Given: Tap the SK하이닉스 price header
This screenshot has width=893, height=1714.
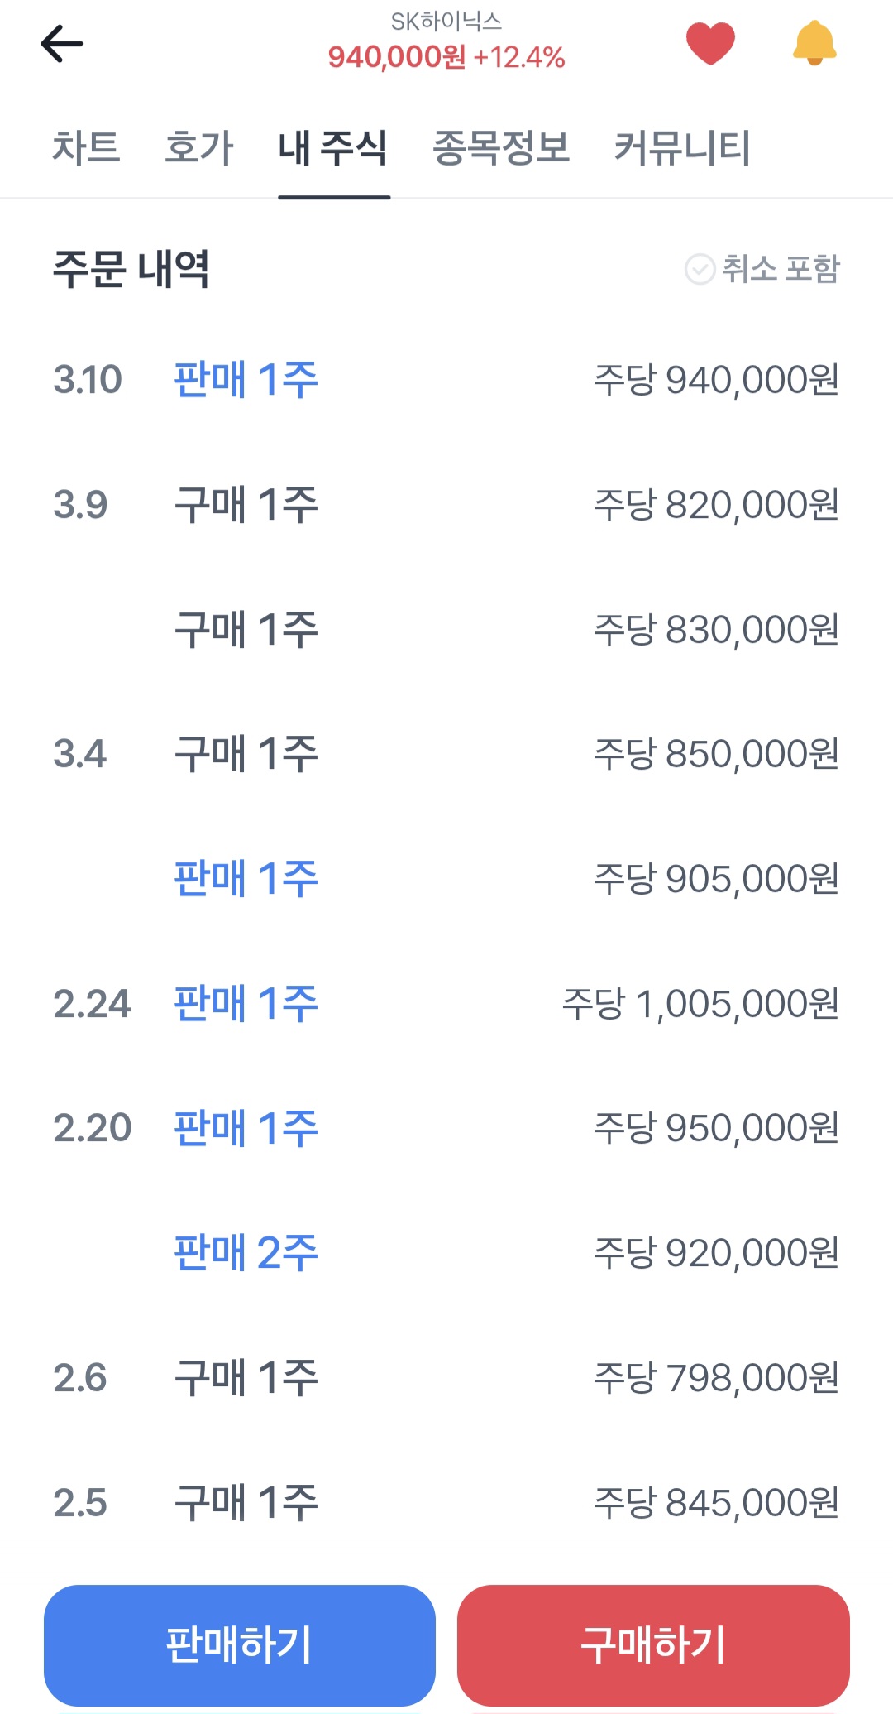Looking at the screenshot, I should 446,43.
